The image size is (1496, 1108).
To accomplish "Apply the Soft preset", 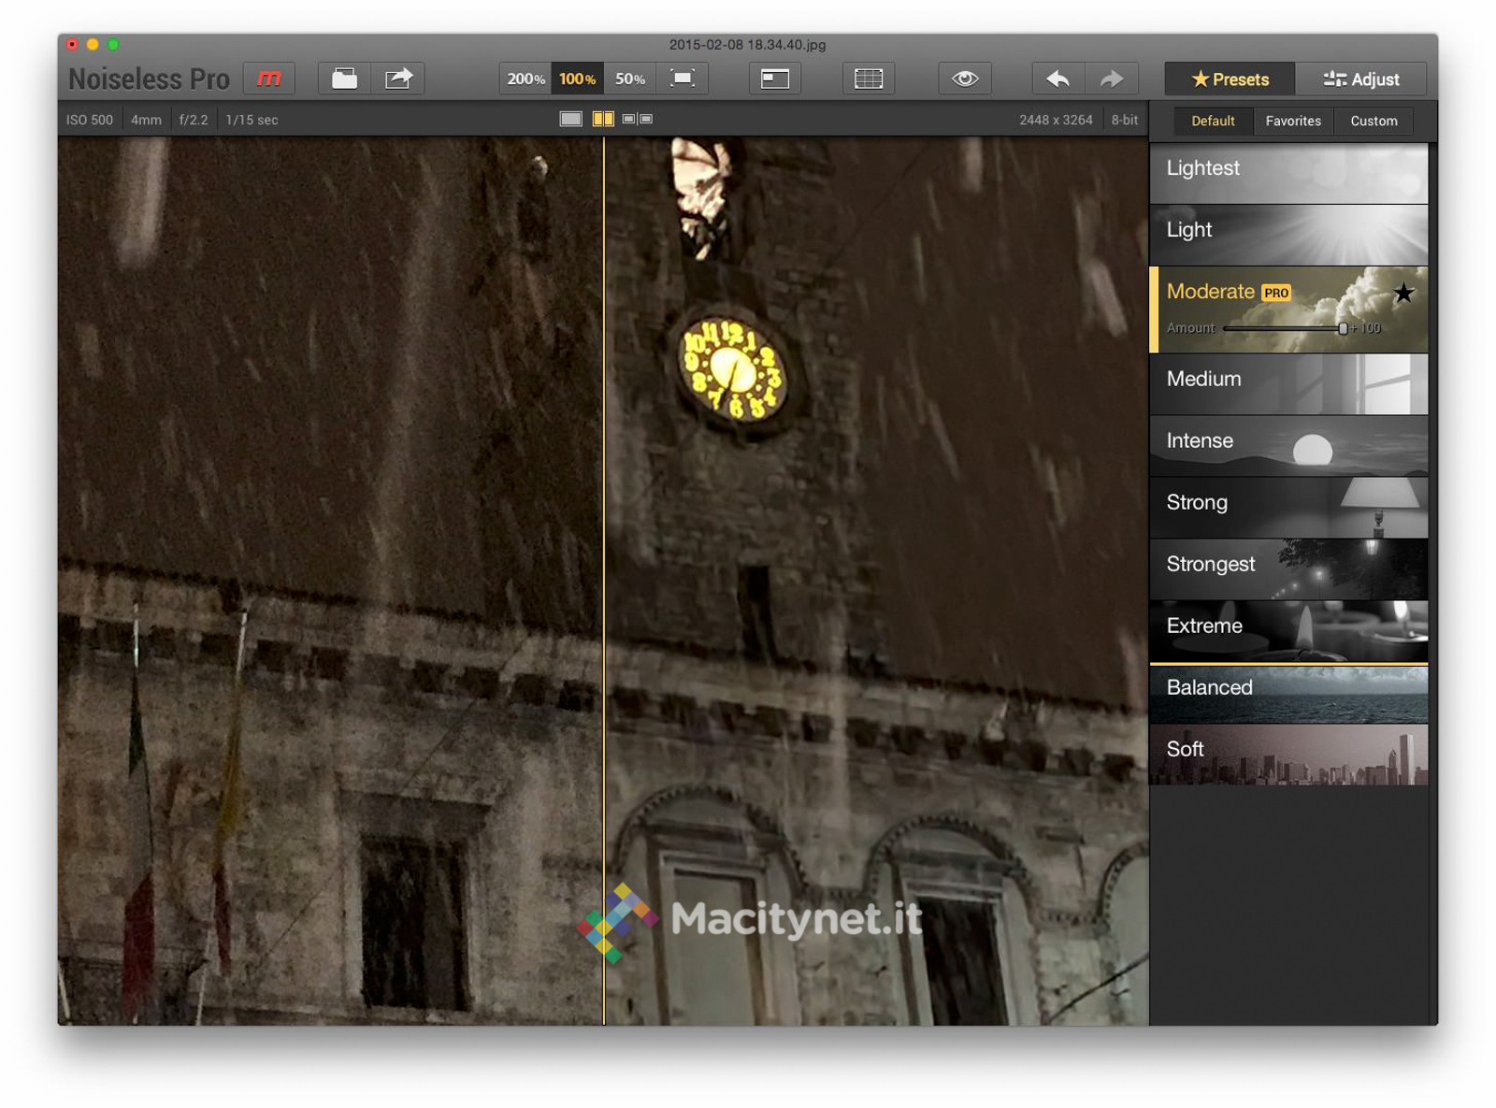I will tap(1288, 755).
